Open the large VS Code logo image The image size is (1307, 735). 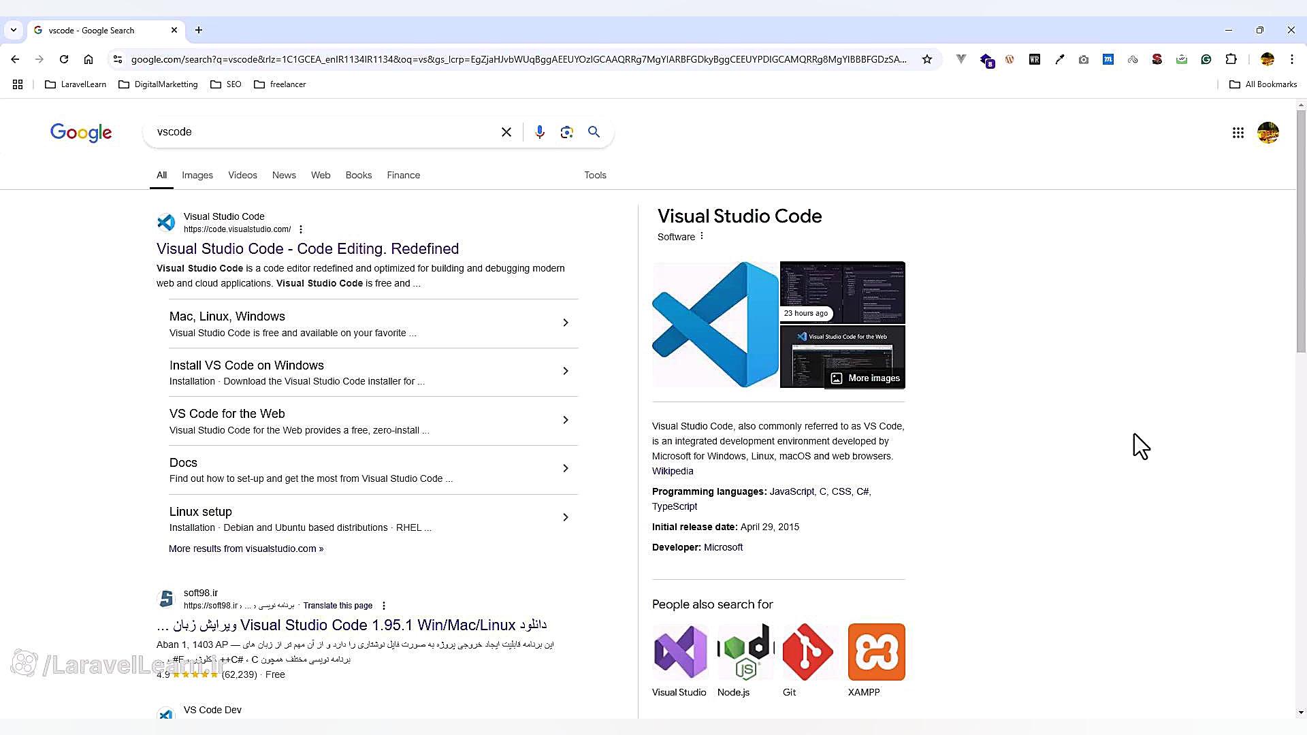(x=715, y=325)
